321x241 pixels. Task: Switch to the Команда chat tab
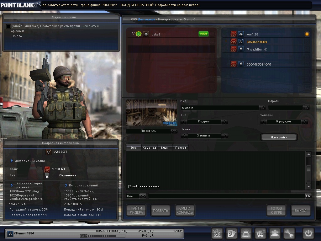point(149,148)
